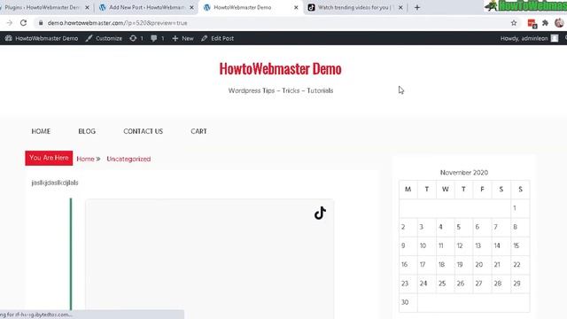The width and height of the screenshot is (567, 319).
Task: Click the HowtoWebmaster Demo site title
Action: coord(280,69)
